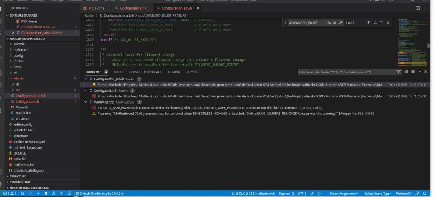Screen dimensions: 437x197
Task: Open editor more actions ellipsis
Action: coord(424,8)
